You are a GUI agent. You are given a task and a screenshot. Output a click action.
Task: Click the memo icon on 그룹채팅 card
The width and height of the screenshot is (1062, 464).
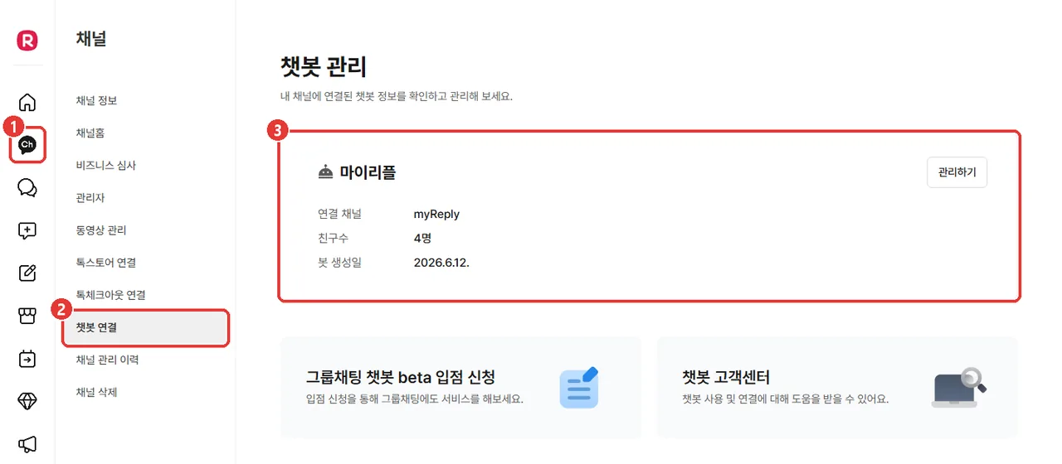578,387
